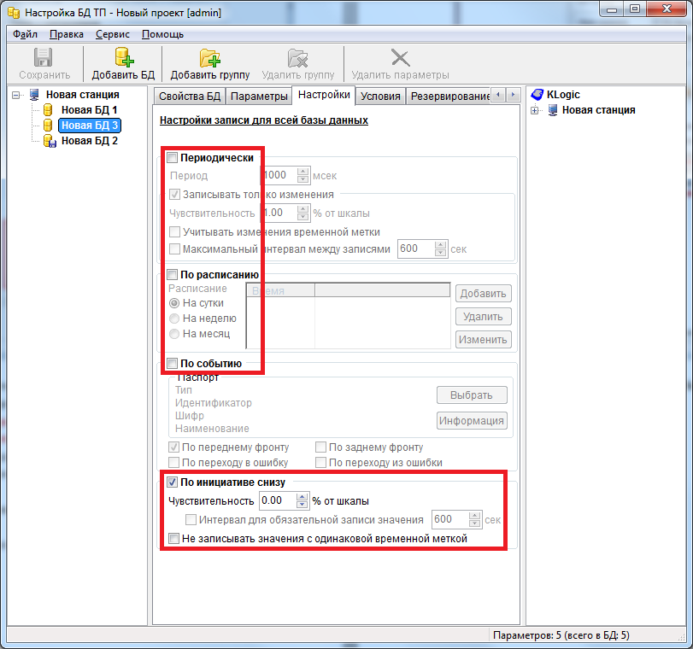Click the Новая станция computer icon in left tree

(x=34, y=95)
